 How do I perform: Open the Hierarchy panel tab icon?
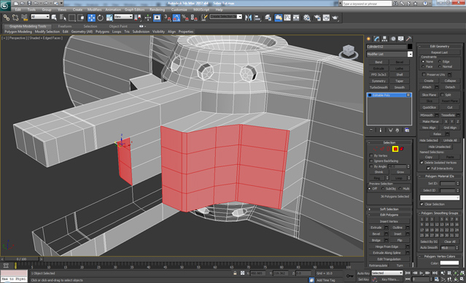[384, 39]
